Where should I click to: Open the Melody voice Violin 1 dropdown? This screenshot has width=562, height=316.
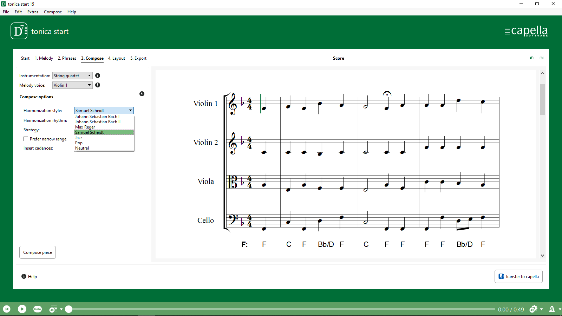72,85
